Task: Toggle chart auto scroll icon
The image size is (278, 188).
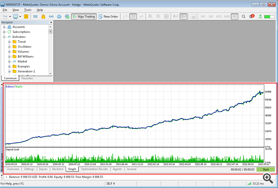Action: (x=176, y=16)
